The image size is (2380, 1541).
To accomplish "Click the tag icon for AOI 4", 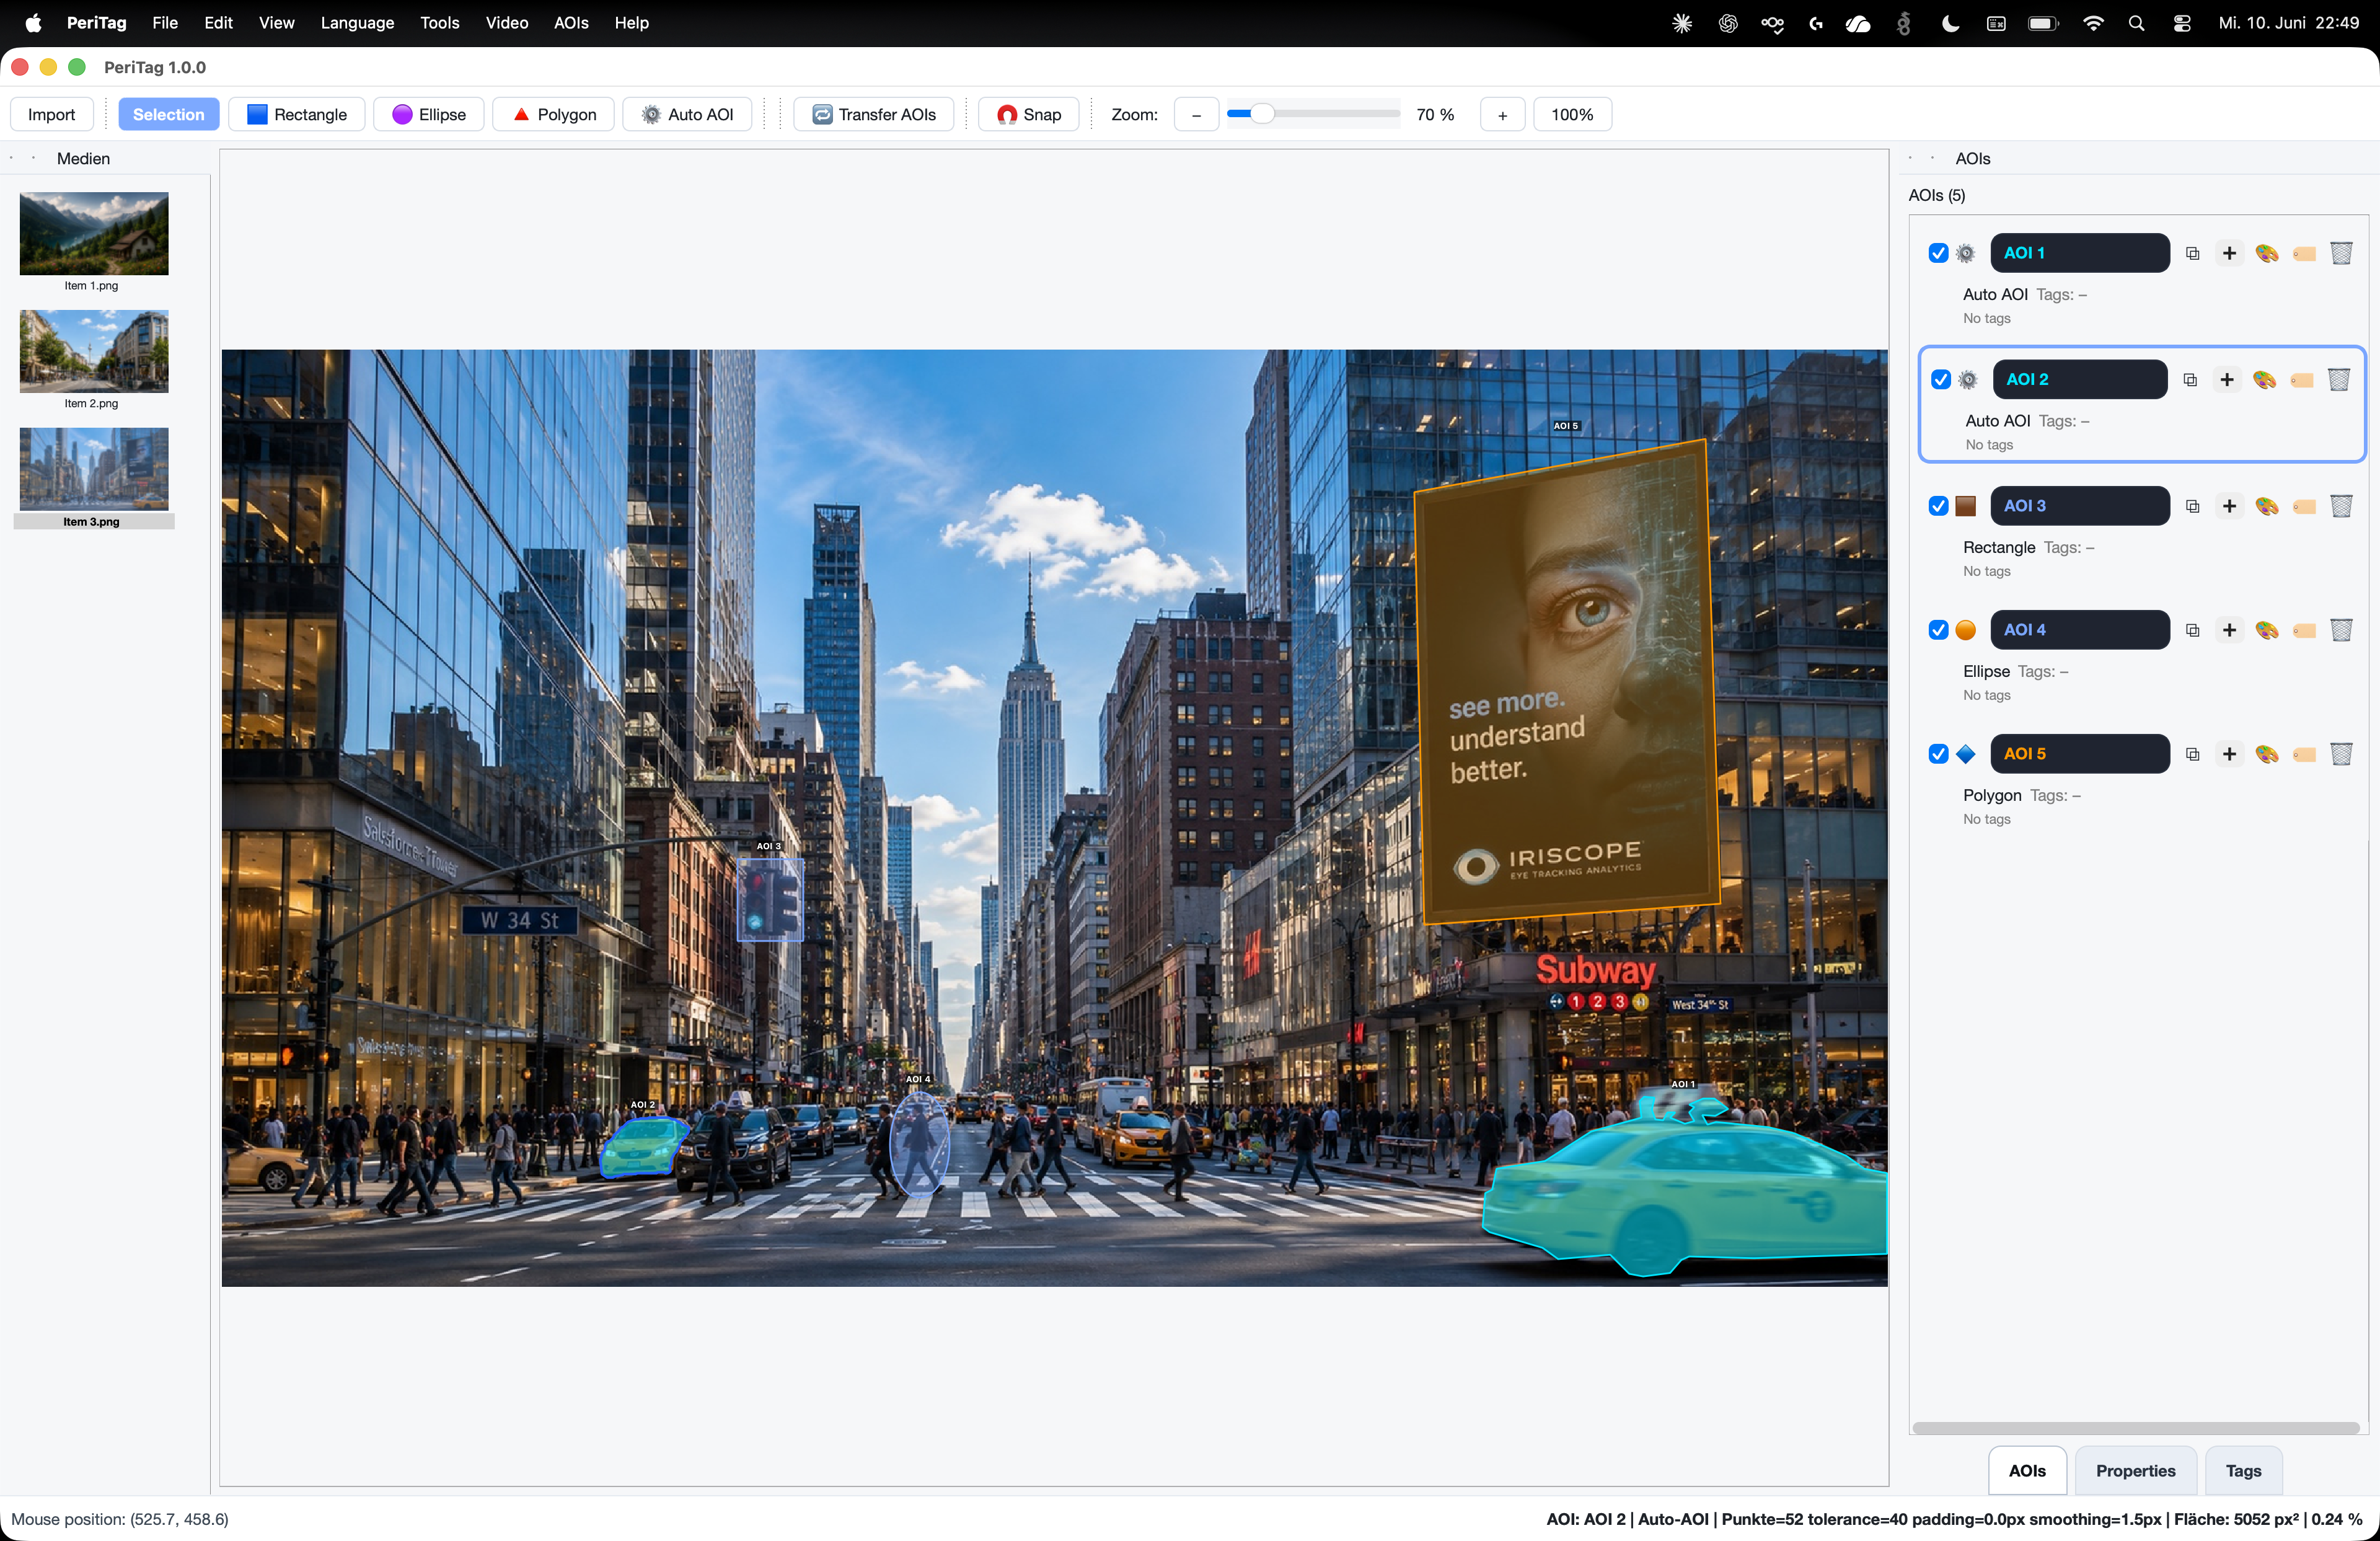I will 2304,630.
